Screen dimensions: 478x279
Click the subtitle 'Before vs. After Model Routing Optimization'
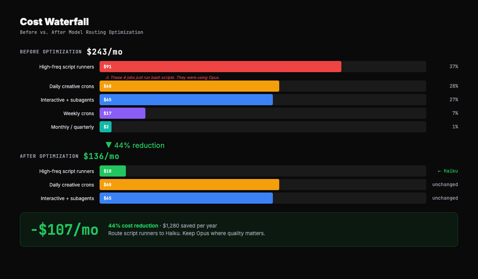(x=82, y=32)
